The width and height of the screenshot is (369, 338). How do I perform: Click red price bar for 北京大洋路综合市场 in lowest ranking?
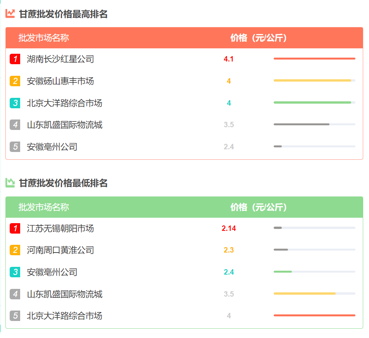(314, 315)
